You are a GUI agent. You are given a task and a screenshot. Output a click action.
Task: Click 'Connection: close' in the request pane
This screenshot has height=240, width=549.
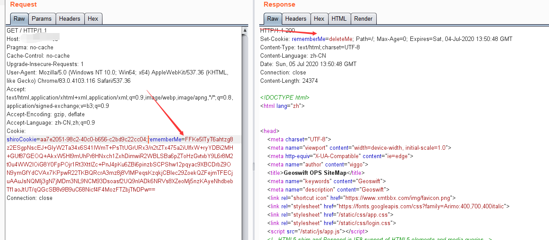click(30, 198)
